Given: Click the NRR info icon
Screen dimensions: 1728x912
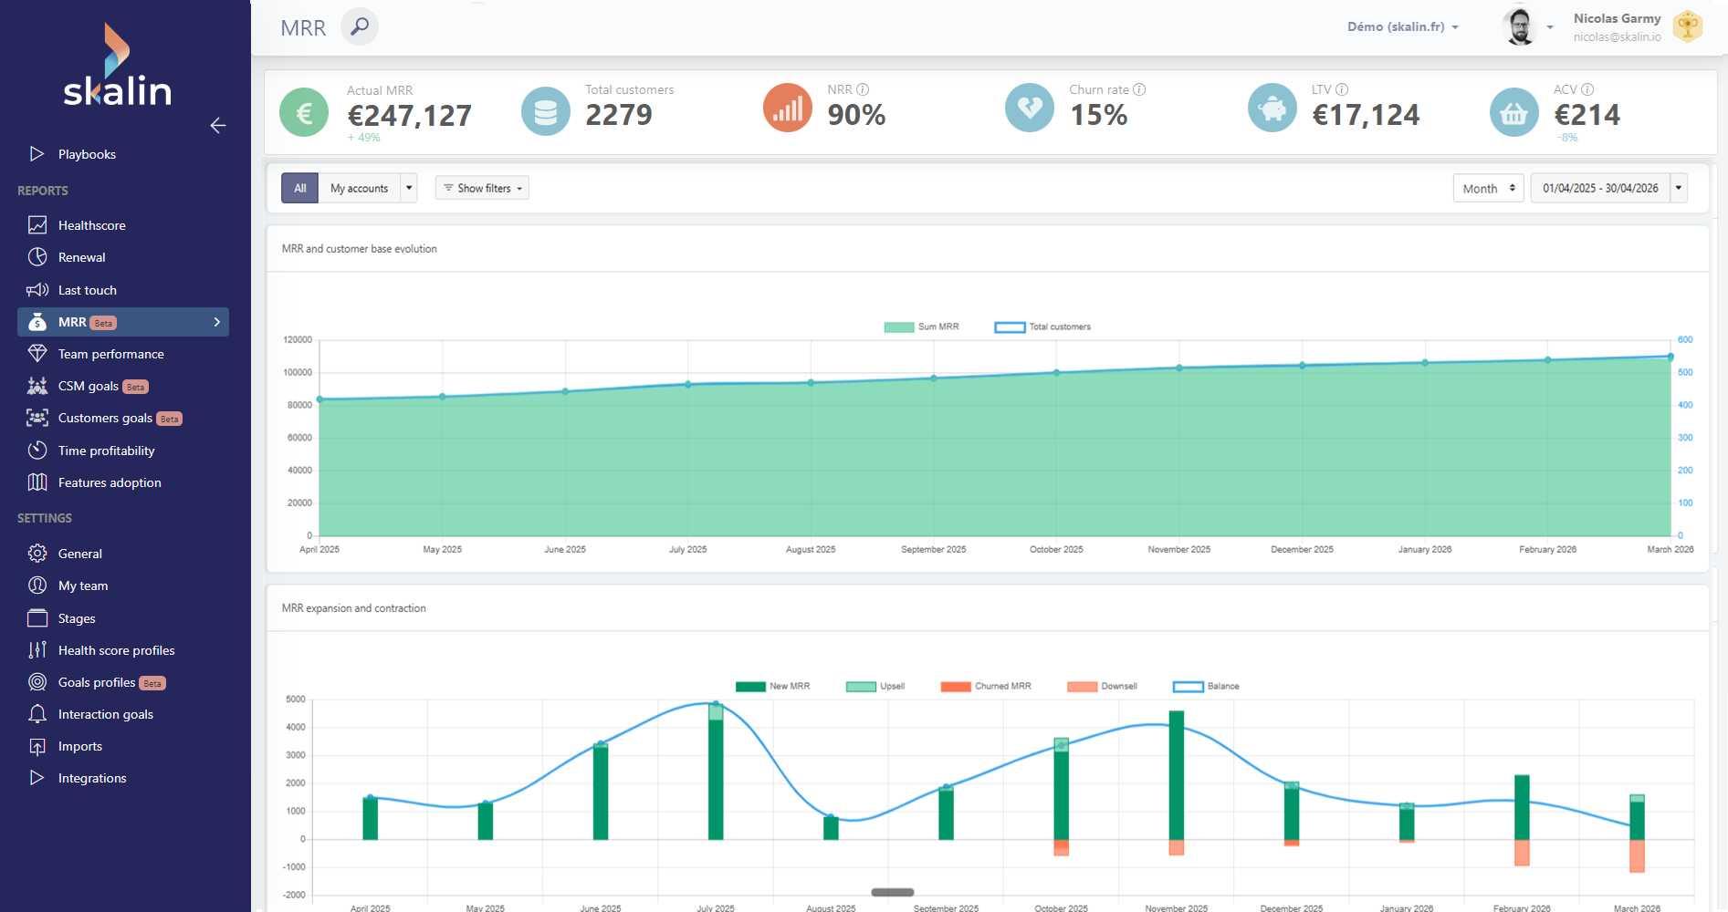Looking at the screenshot, I should [863, 89].
